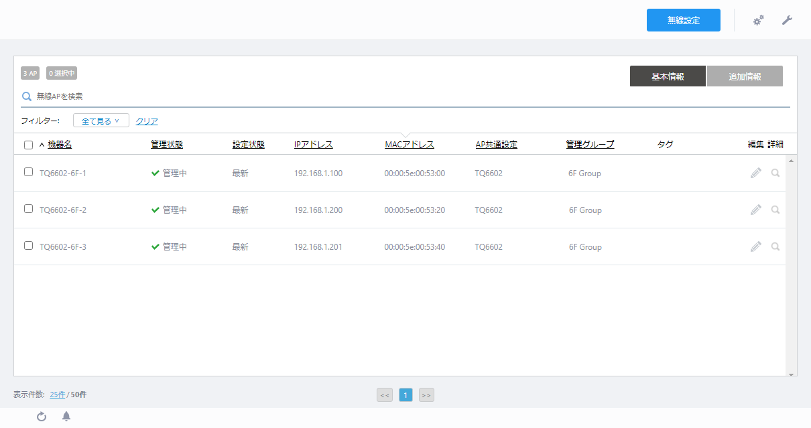Check the TQ6602-6F-2 row checkbox
Screen dimensions: 811x428
pyautogui.click(x=28, y=208)
